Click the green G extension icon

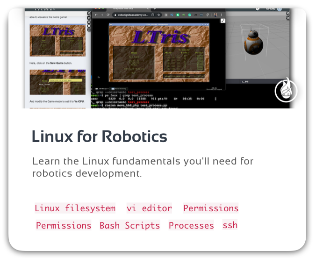190,15
